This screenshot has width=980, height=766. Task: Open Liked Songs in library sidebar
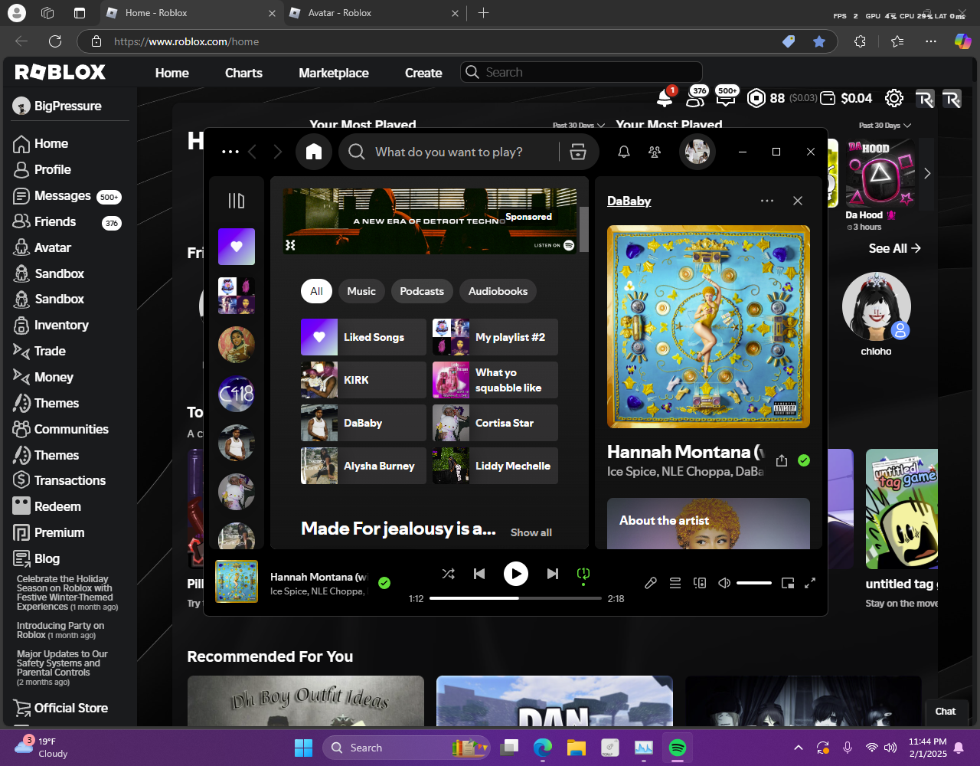[237, 247]
